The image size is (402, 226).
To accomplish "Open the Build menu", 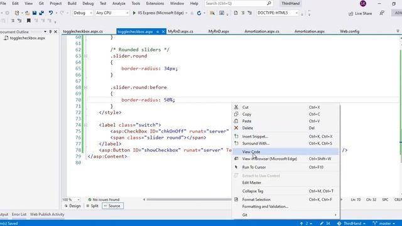I will (72, 3).
